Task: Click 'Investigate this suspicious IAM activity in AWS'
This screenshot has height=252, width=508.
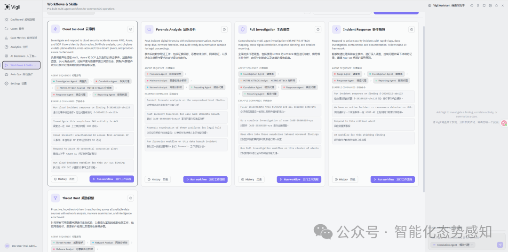Action: (92, 125)
